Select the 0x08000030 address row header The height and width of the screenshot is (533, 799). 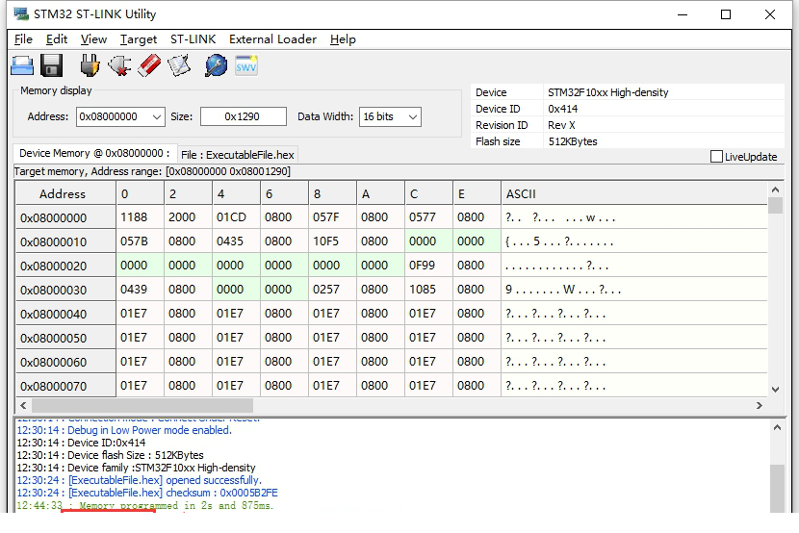pyautogui.click(x=65, y=290)
